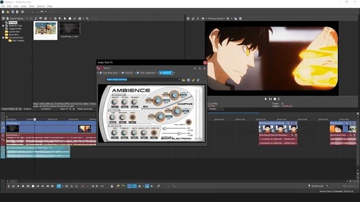Start media preview in Project Media toolbar
Viewport: 360px width, 202px height.
coord(65,19)
